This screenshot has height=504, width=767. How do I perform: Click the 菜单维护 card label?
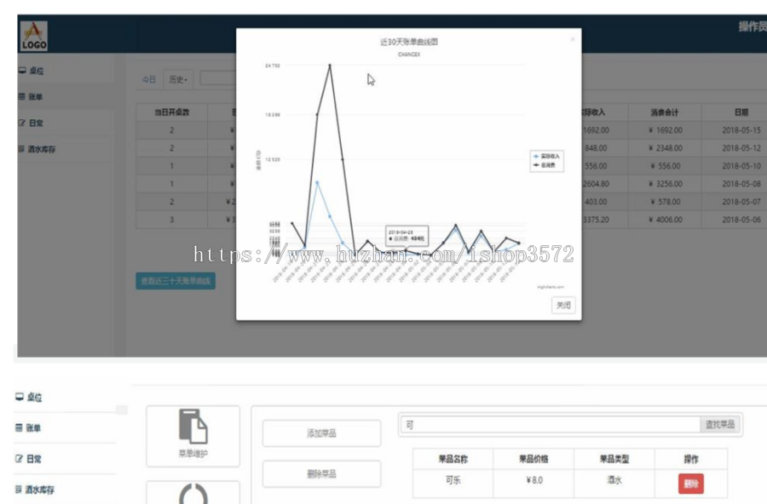tap(193, 454)
